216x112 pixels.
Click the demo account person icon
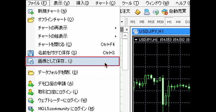pyautogui.click(x=31, y=84)
